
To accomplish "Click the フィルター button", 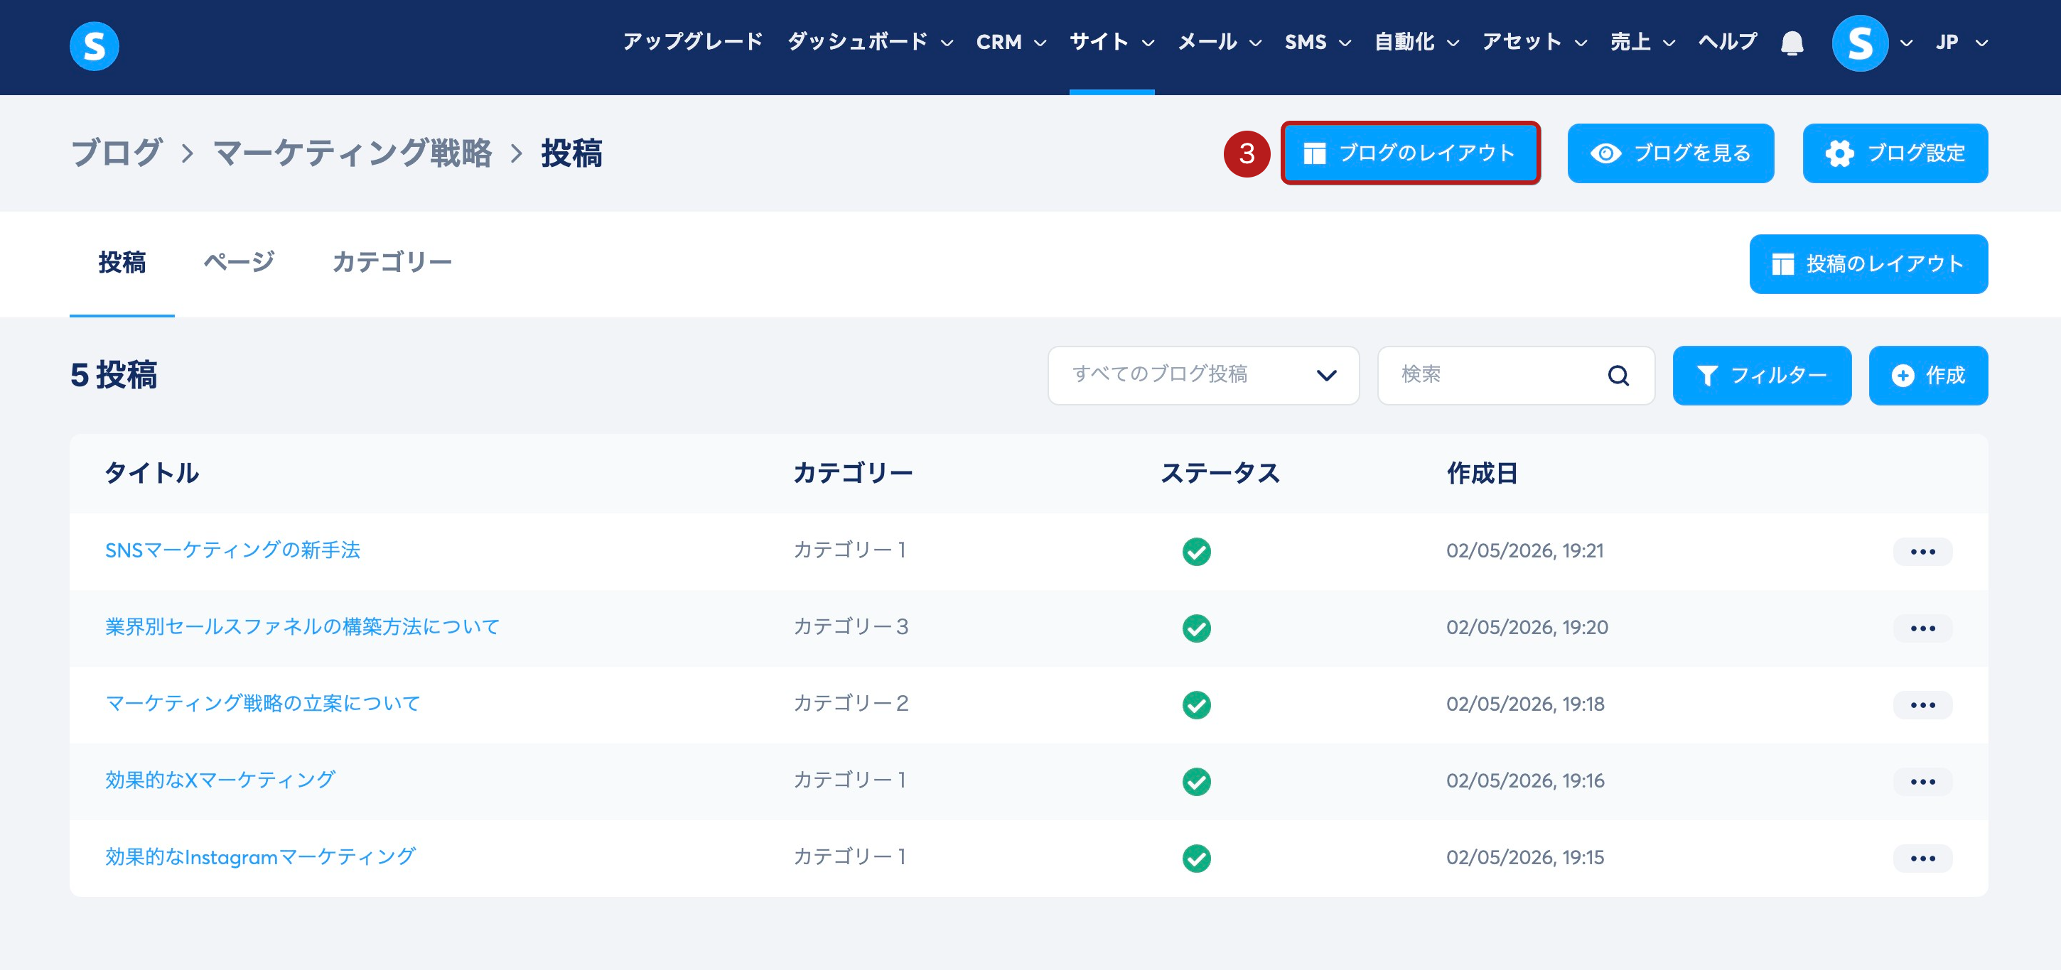I will pyautogui.click(x=1761, y=375).
